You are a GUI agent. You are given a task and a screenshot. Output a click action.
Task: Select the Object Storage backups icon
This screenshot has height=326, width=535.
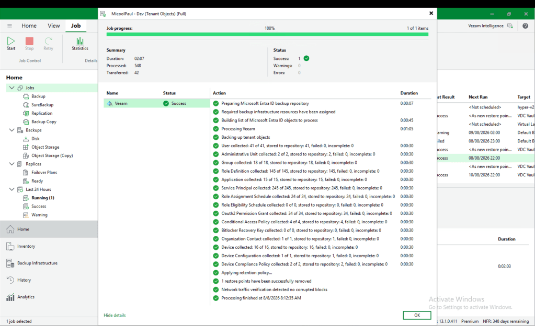pyautogui.click(x=26, y=147)
